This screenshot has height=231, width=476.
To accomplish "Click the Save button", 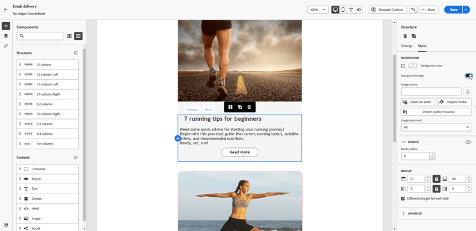I will [453, 9].
